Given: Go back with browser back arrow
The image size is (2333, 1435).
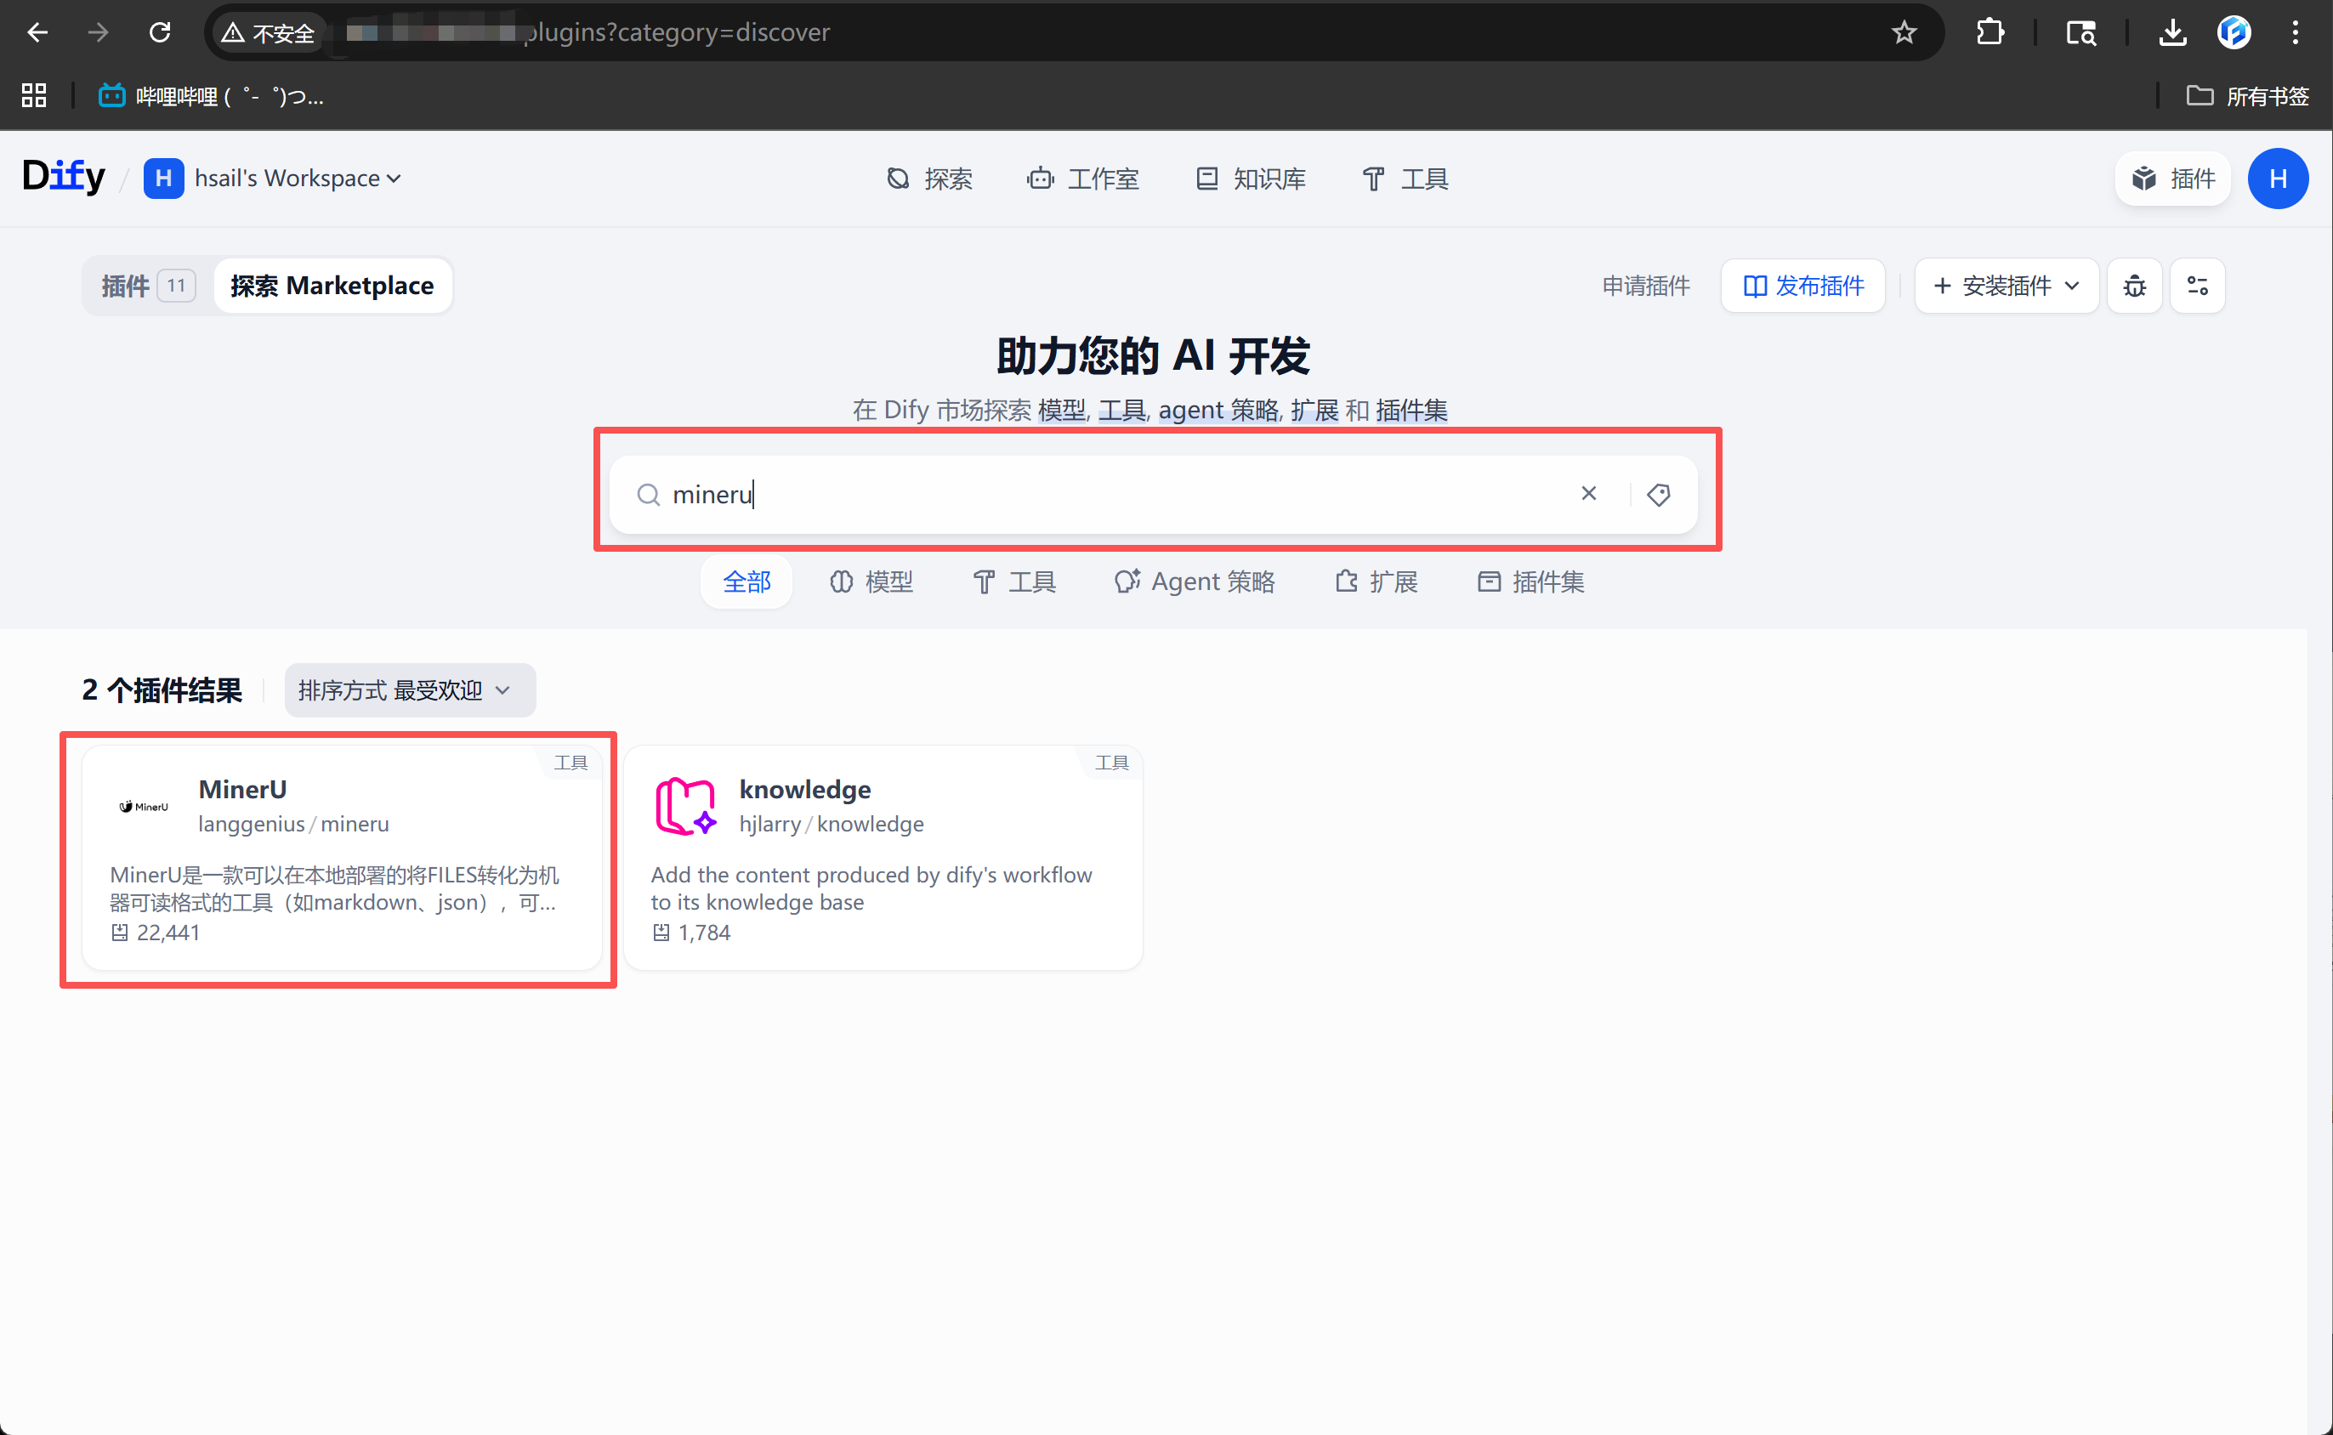Looking at the screenshot, I should click(37, 32).
